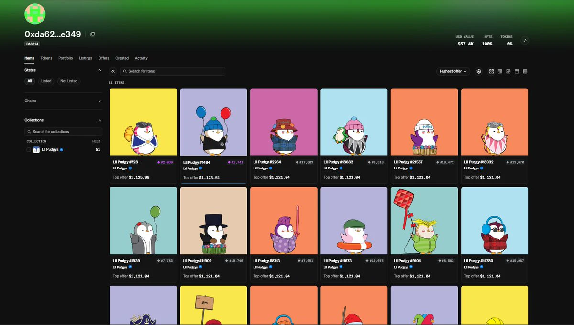Viewport: 574px width, 325px height.
Task: Click rarity rank #6,518 on Lil Pudgy #18682
Action: point(375,162)
